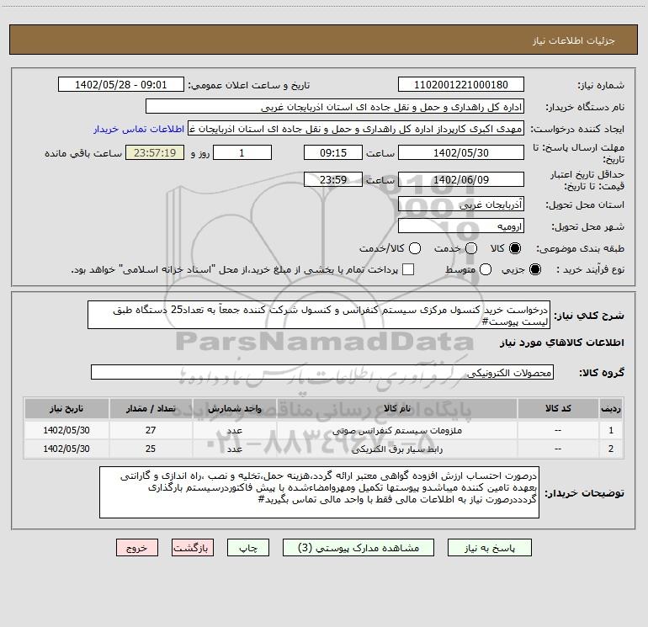Image resolution: width=648 pixels, height=627 pixels.
Task: Select the متوسط purchase type radio
Action: coord(486,269)
